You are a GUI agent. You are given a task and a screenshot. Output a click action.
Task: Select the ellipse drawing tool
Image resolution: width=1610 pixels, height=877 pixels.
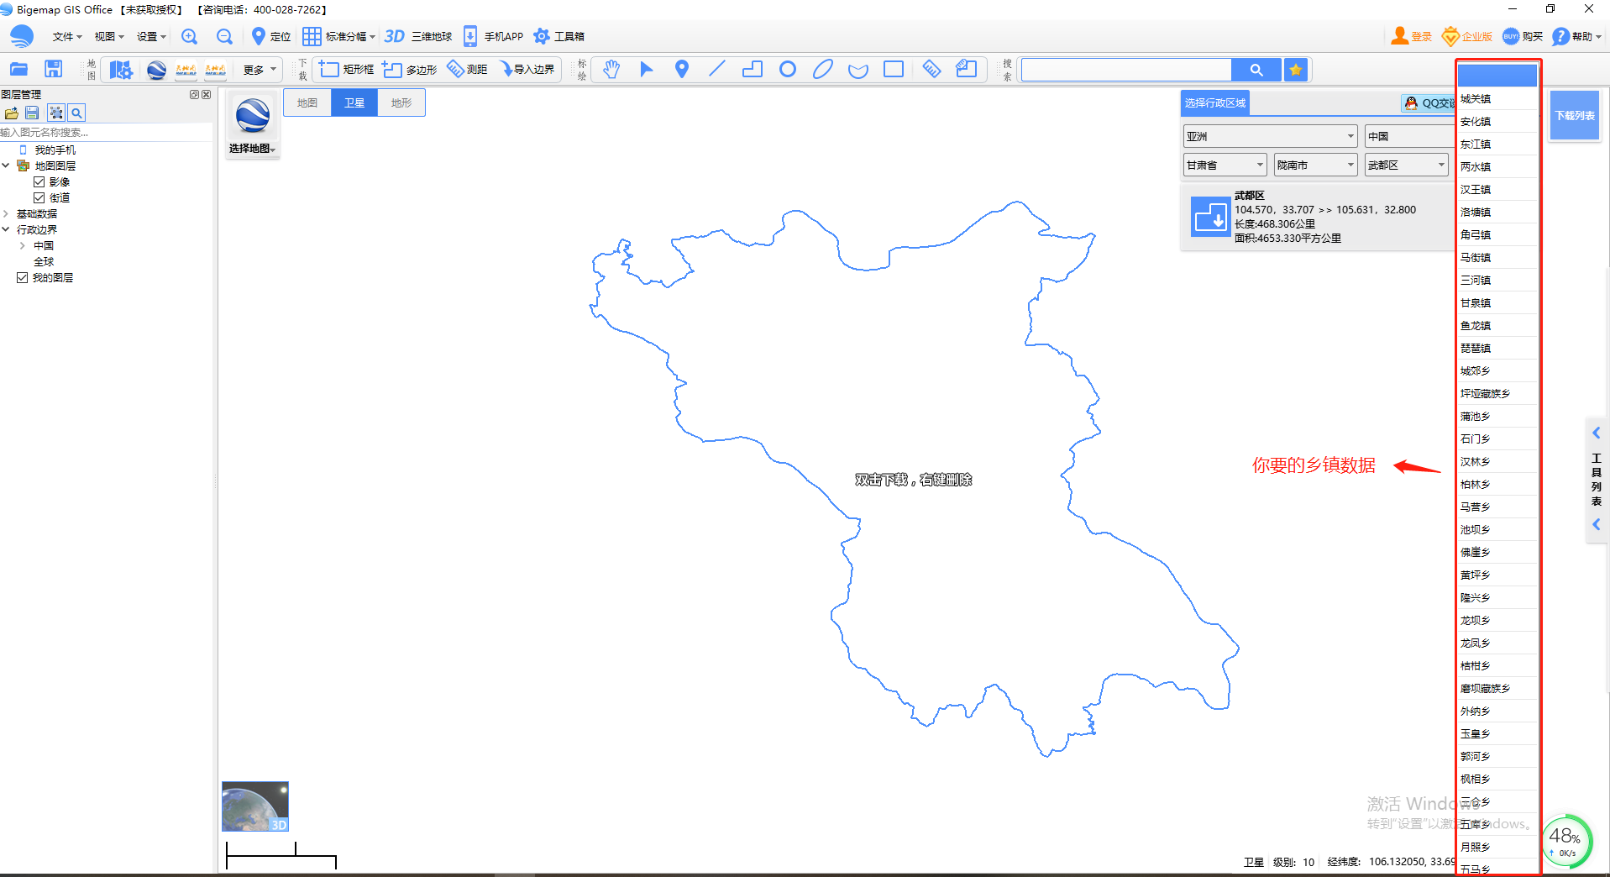point(823,70)
